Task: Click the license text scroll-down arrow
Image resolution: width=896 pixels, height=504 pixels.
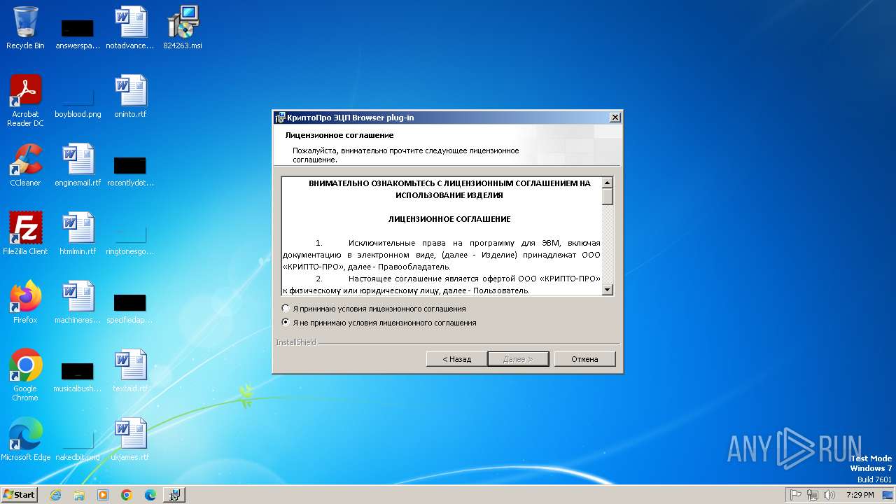Action: 607,290
